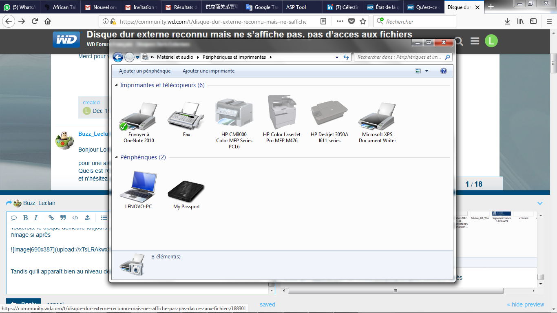Open the recent pages dropdown in Explorer
This screenshot has width=557, height=313.
[137, 57]
